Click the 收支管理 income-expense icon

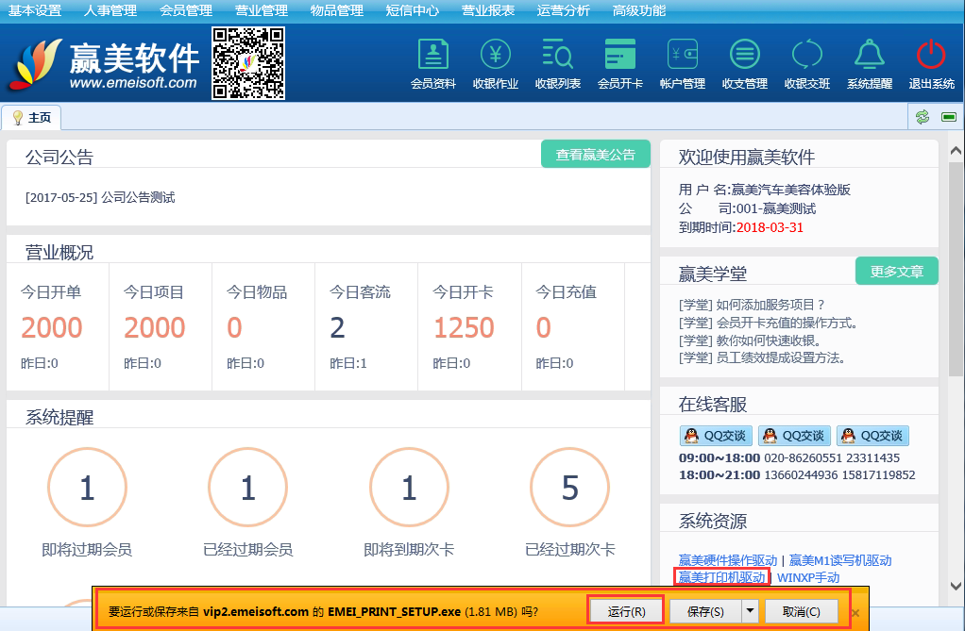pyautogui.click(x=744, y=63)
